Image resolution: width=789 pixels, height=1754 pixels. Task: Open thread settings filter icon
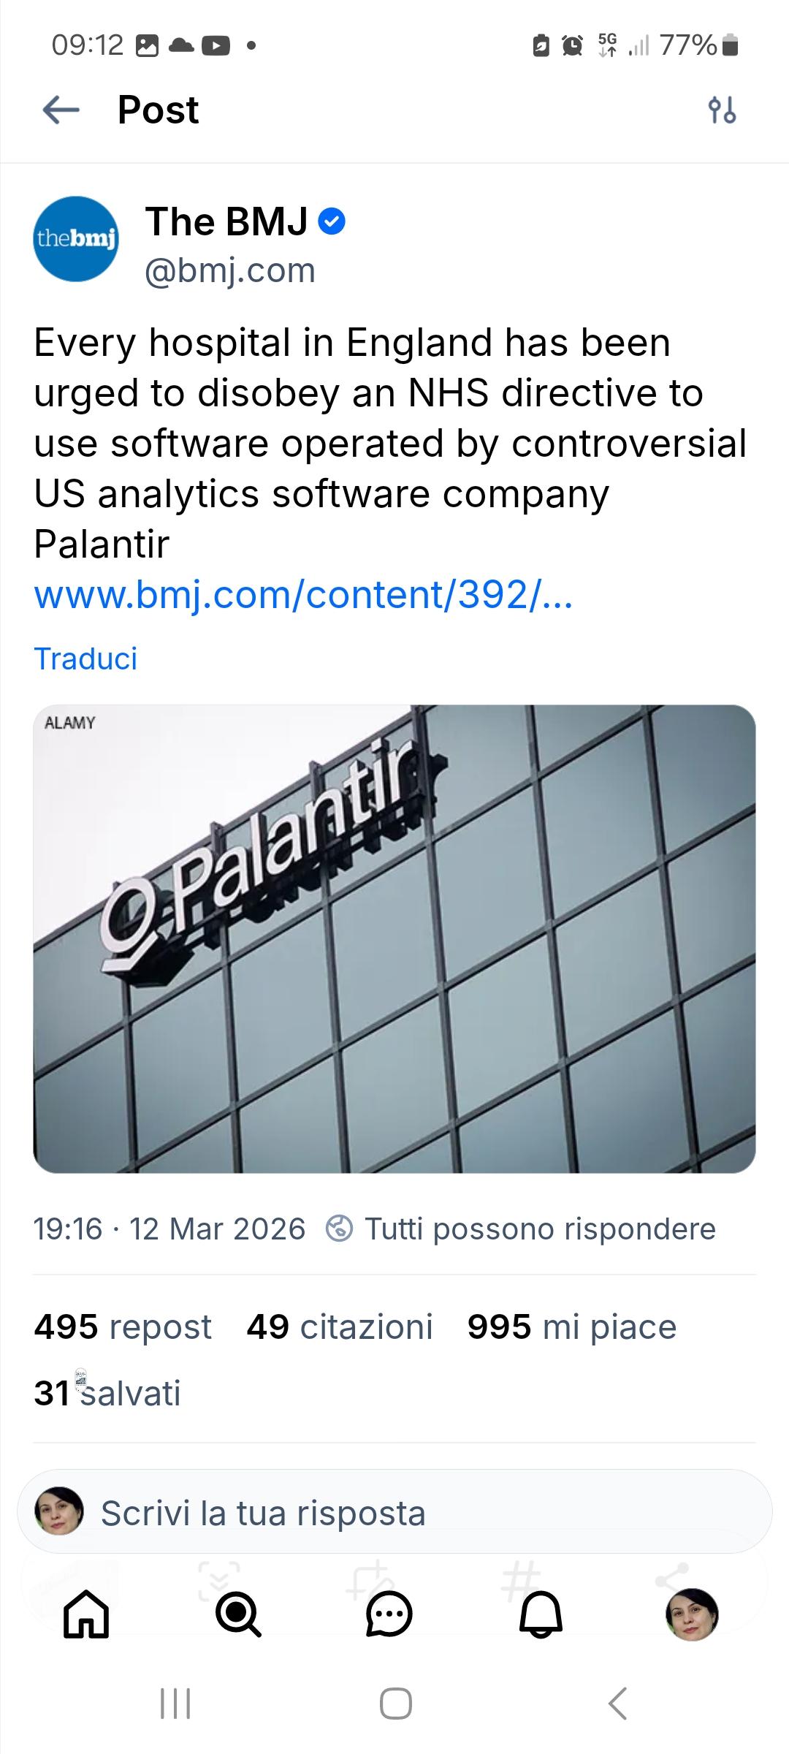coord(722,110)
